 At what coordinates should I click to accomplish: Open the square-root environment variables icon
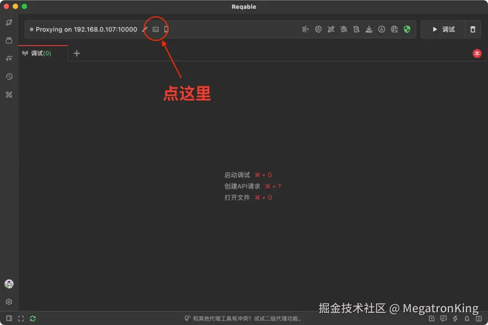[9, 59]
